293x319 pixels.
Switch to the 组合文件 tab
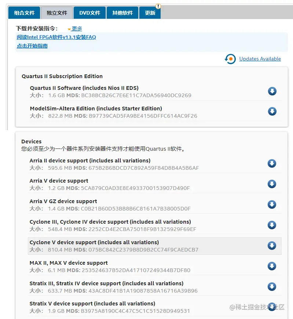coord(24,13)
